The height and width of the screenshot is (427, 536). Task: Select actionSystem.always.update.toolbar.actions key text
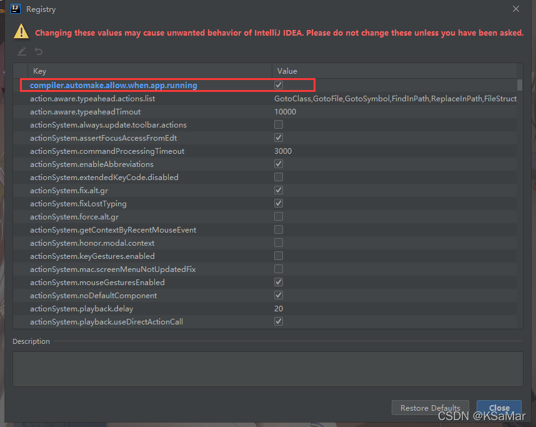coord(108,124)
